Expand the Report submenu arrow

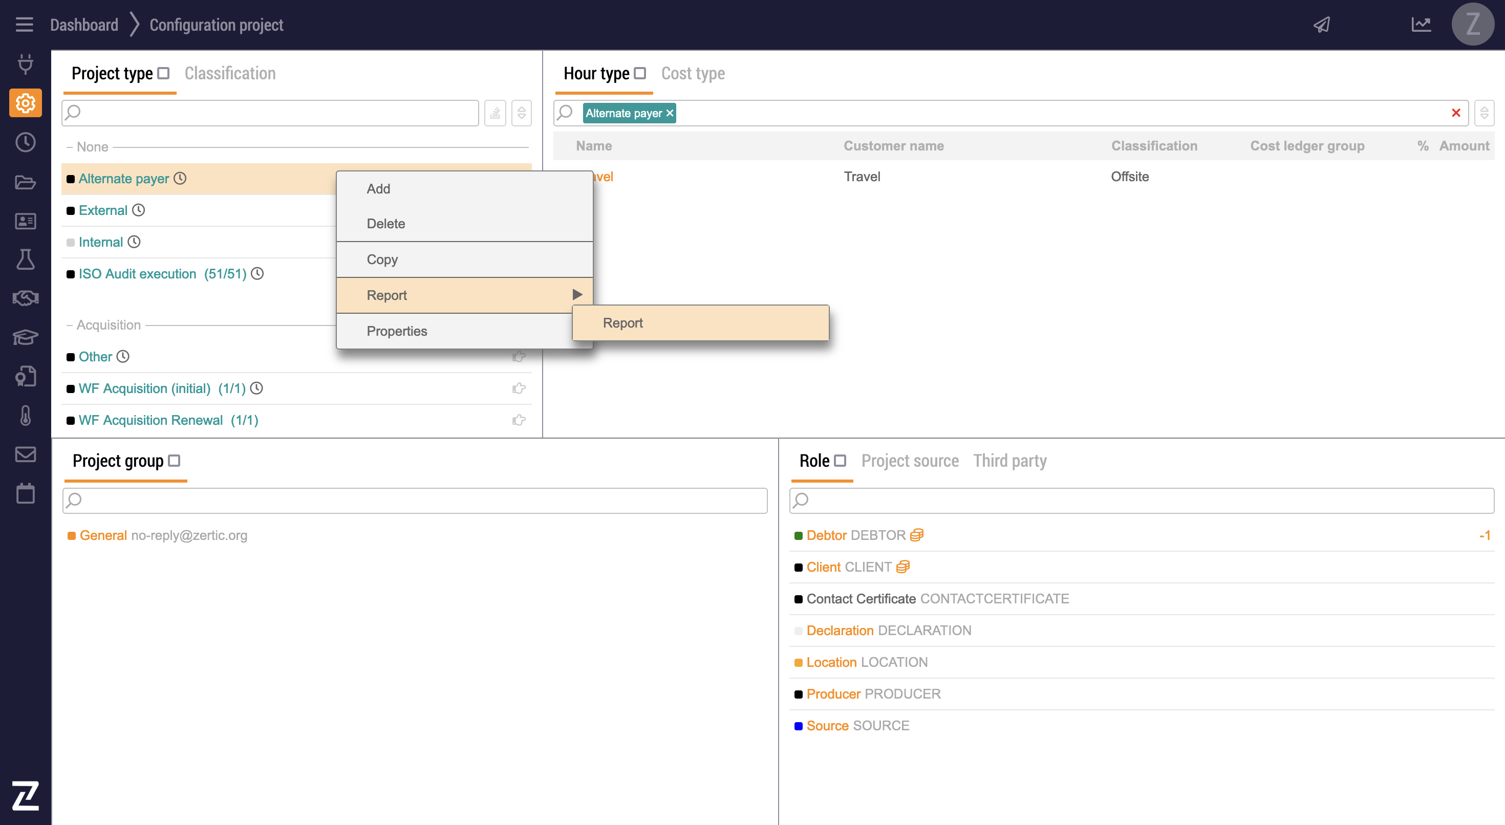click(x=576, y=294)
